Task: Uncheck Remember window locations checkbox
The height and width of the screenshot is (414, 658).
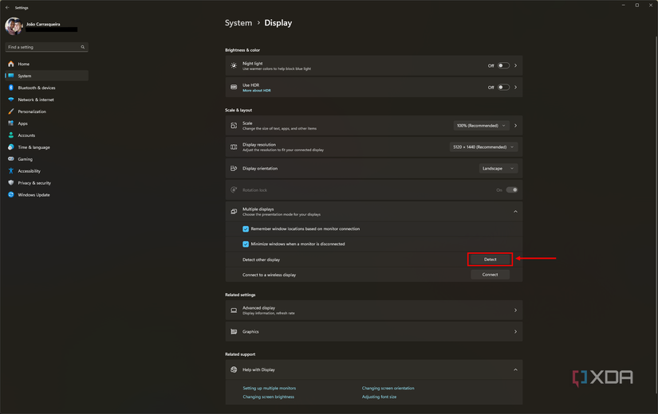Action: coord(246,229)
